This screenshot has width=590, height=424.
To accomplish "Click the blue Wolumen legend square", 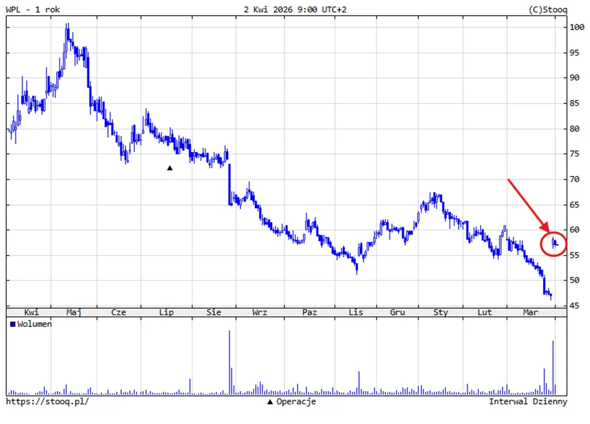I will pos(12,324).
